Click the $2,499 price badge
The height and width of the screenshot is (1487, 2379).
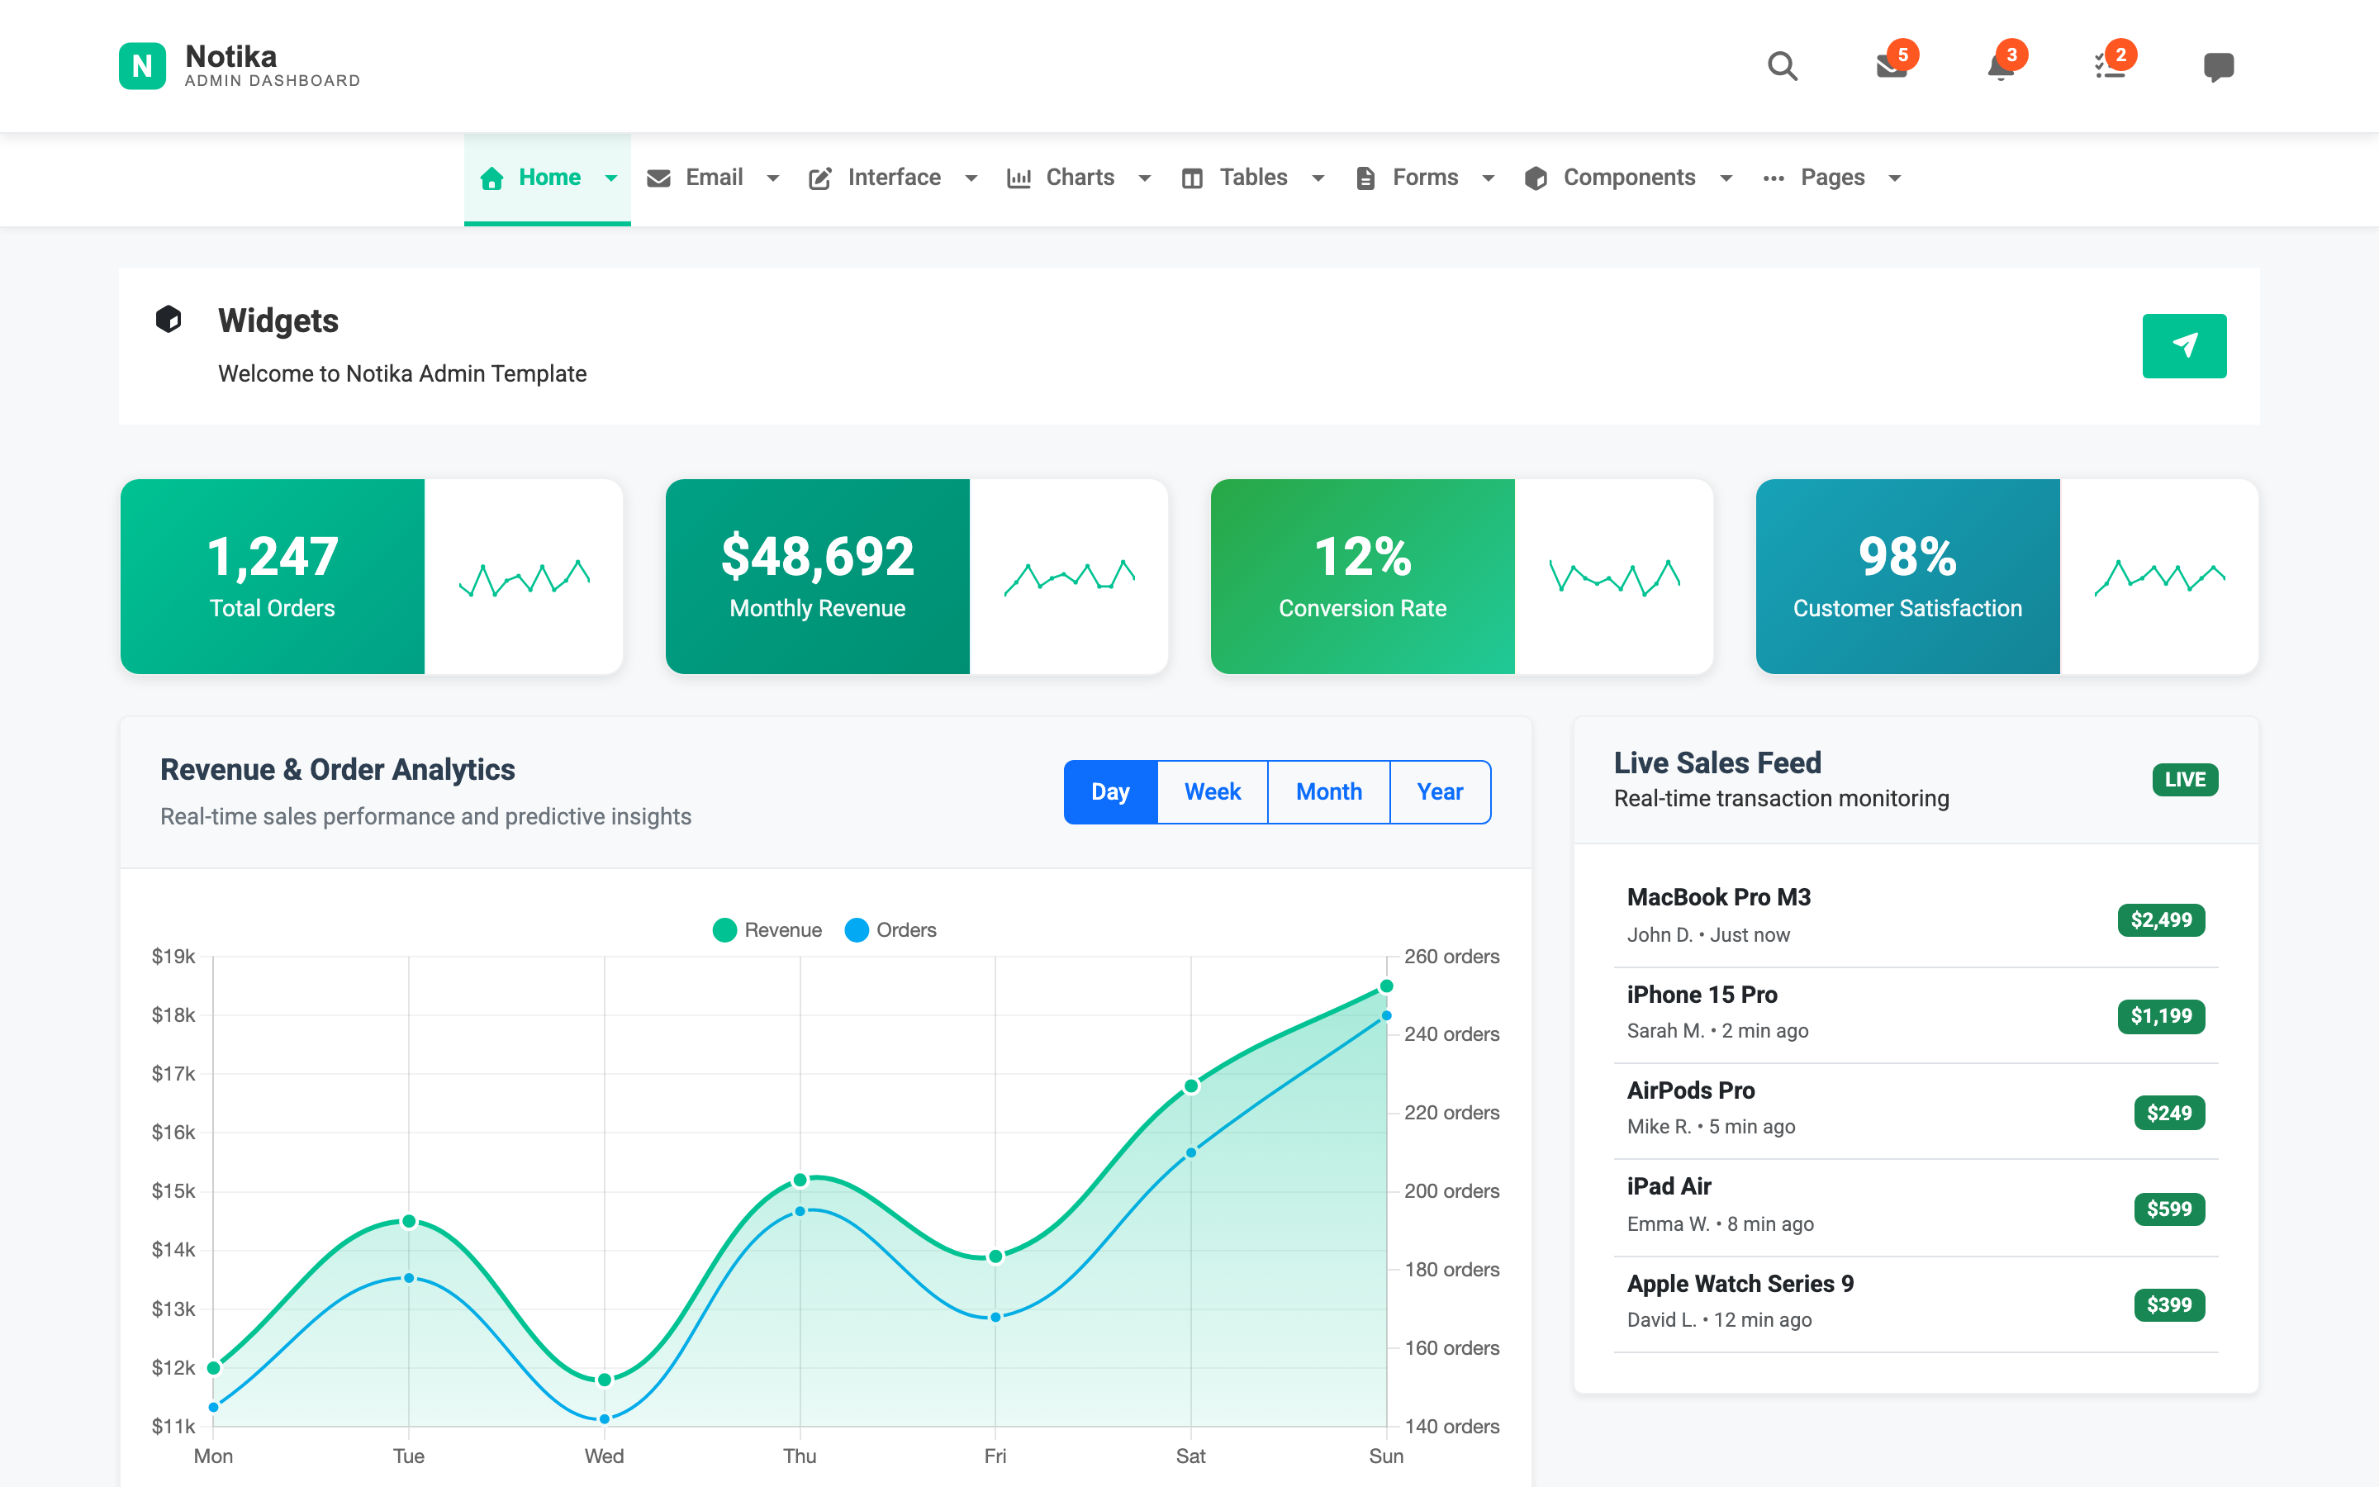click(x=2161, y=920)
